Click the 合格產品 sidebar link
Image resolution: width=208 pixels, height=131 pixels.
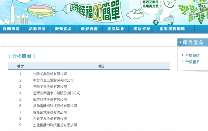click(192, 62)
